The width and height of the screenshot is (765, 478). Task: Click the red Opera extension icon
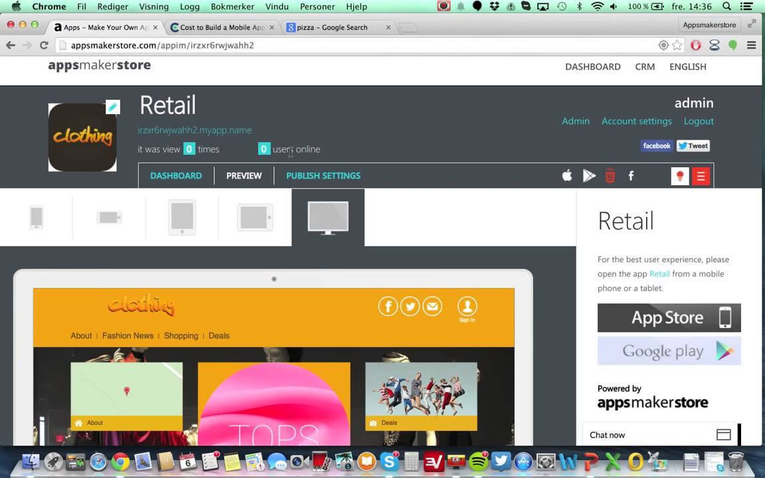point(696,45)
